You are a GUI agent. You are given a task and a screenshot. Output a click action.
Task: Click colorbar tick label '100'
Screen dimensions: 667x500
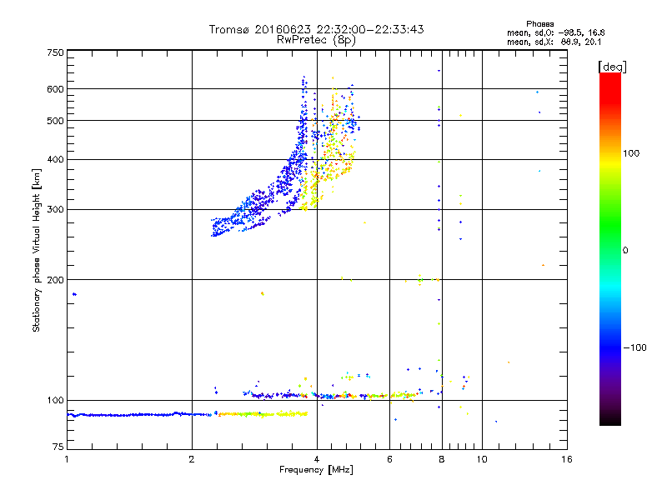tap(631, 153)
